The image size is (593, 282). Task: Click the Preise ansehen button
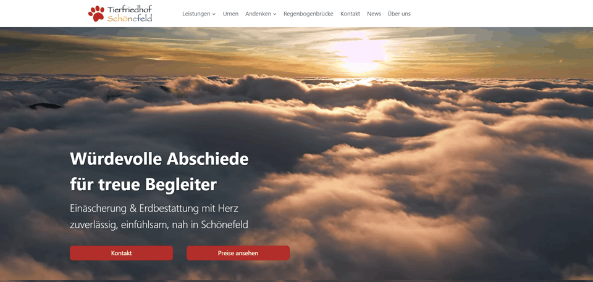(x=238, y=253)
